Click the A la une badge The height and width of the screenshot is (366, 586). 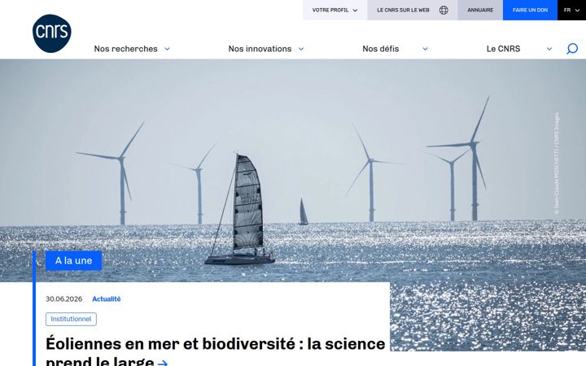click(x=73, y=261)
